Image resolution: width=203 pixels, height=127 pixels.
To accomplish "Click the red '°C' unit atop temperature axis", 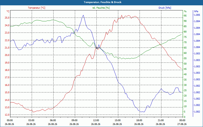I will 8,11.
